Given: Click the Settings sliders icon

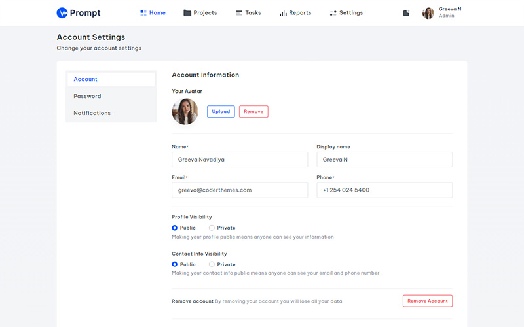Looking at the screenshot, I should [333, 13].
